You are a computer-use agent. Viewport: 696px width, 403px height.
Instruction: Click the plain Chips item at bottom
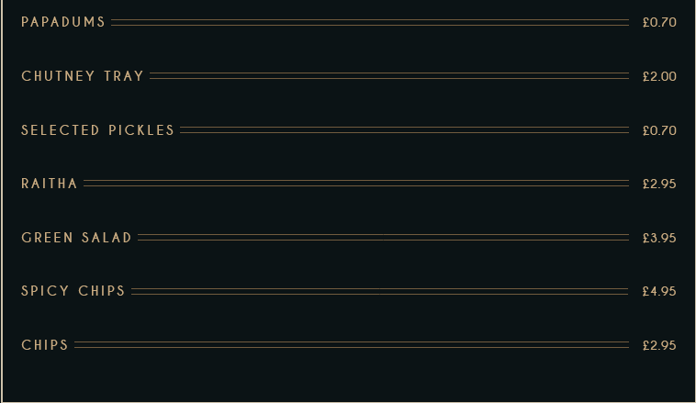pyautogui.click(x=45, y=345)
